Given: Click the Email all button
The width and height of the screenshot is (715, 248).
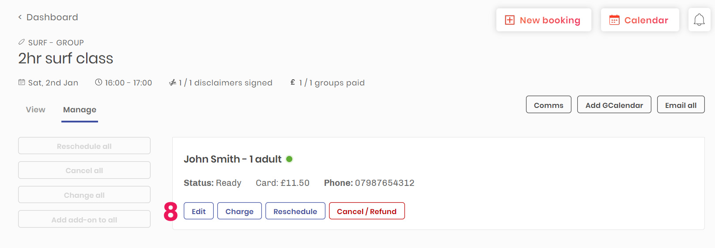Looking at the screenshot, I should (x=681, y=105).
